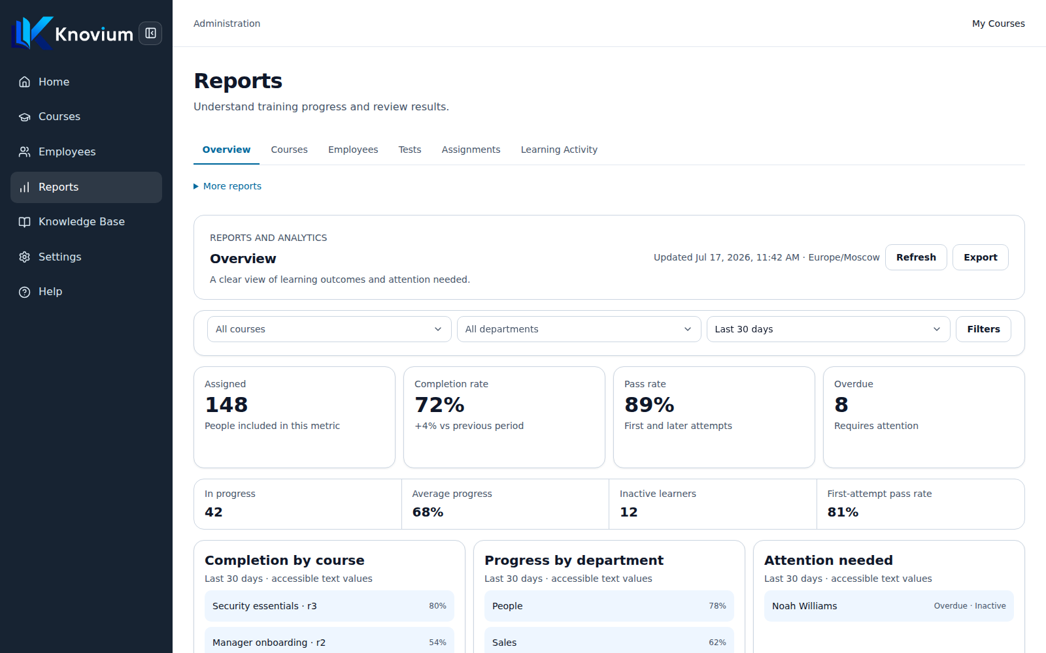Select the Manager onboarding · r2 progress row
Screen dimensions: 1046x653
tap(329, 641)
